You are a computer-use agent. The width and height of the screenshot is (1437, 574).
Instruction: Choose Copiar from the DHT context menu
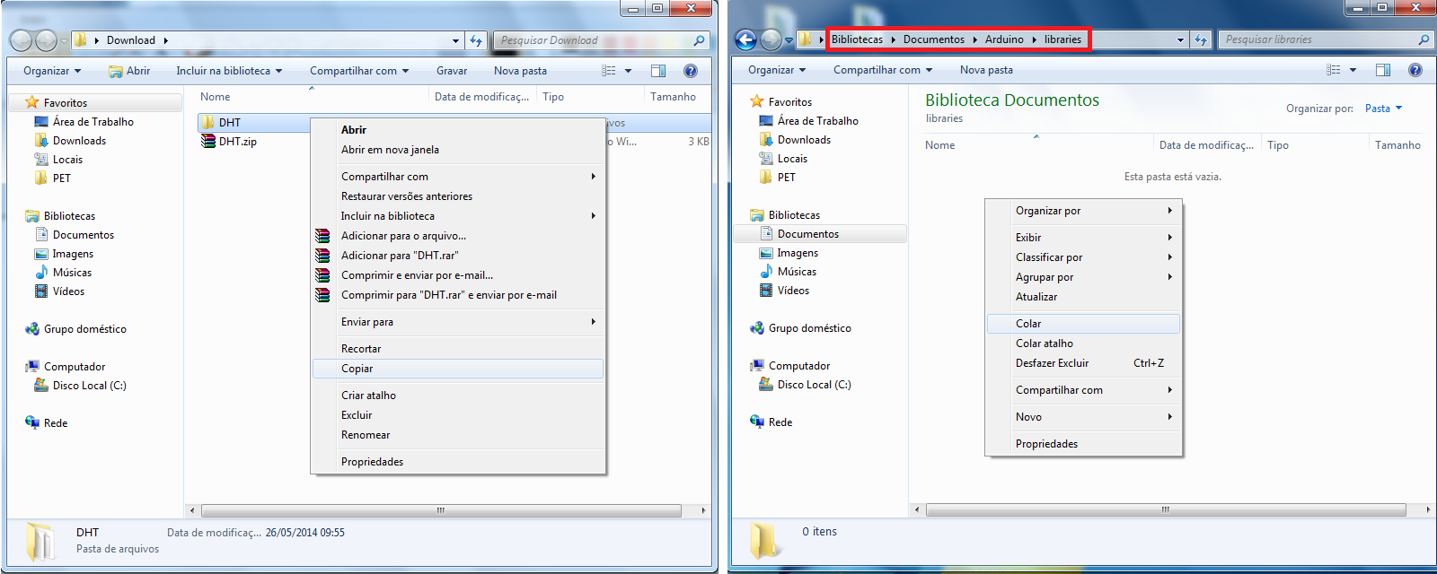[x=357, y=369]
